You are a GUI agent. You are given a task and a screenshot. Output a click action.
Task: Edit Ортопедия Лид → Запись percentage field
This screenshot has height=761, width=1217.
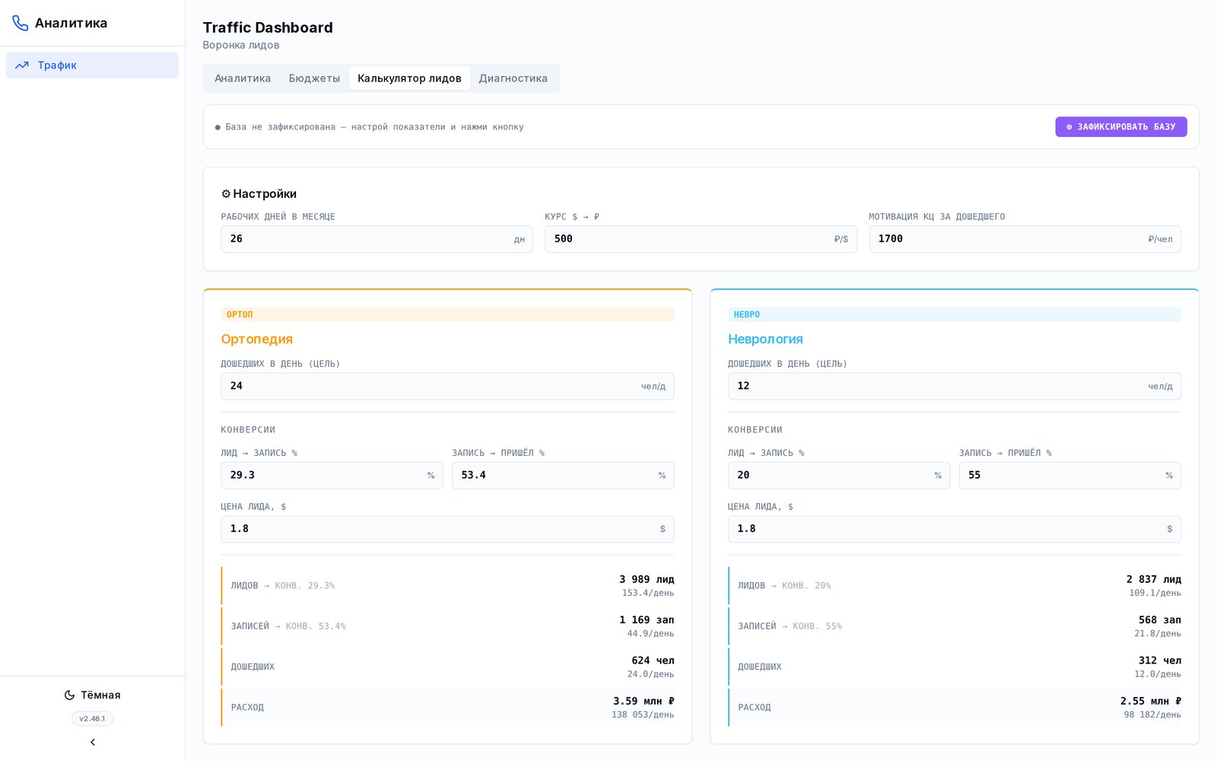pyautogui.click(x=332, y=475)
